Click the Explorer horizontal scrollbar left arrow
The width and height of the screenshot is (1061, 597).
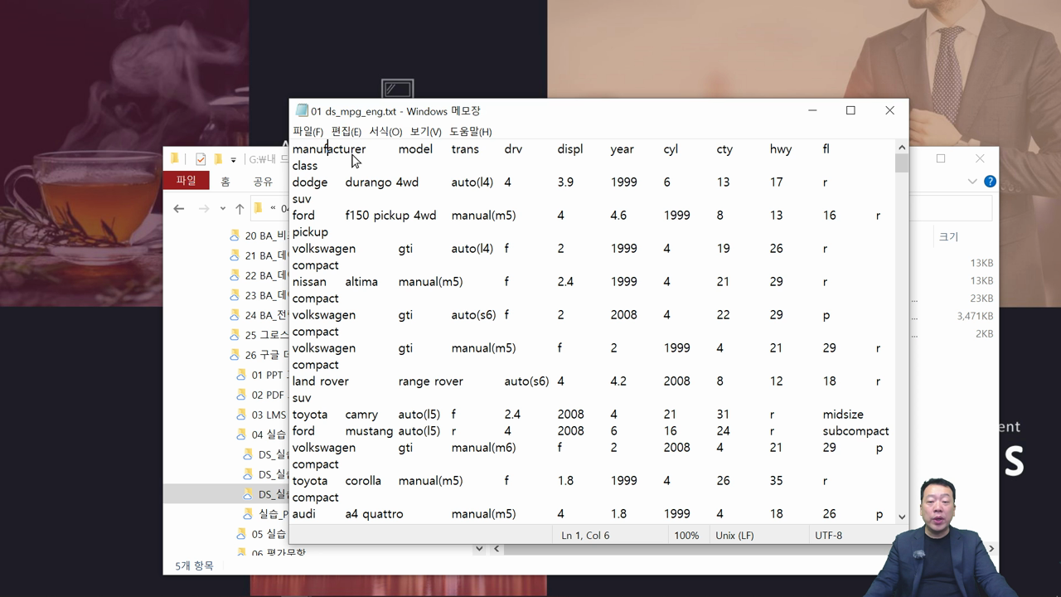(497, 548)
